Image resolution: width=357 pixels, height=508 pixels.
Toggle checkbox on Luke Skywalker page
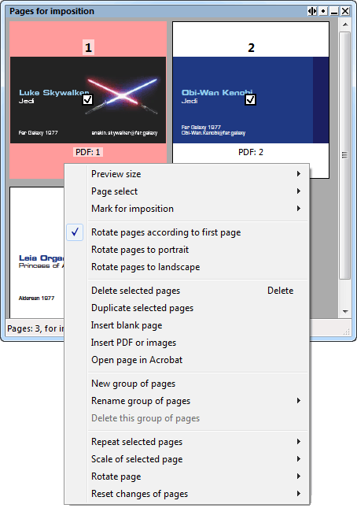[87, 100]
